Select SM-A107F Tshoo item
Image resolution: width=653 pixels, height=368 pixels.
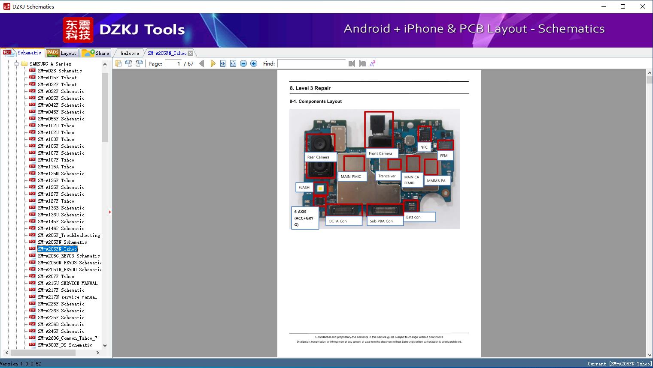coord(56,160)
